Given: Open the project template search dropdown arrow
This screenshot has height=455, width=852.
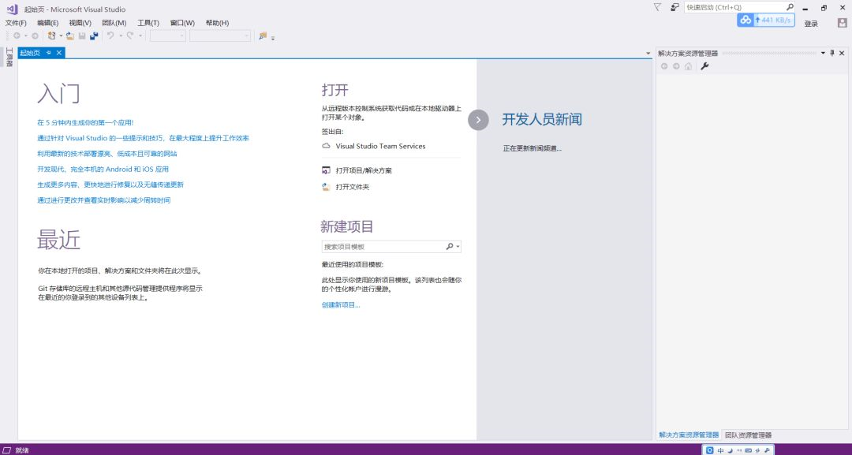Looking at the screenshot, I should [458, 247].
